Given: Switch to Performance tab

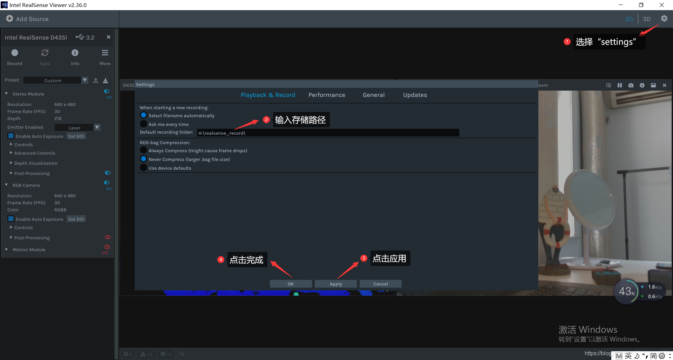Looking at the screenshot, I should pyautogui.click(x=327, y=95).
